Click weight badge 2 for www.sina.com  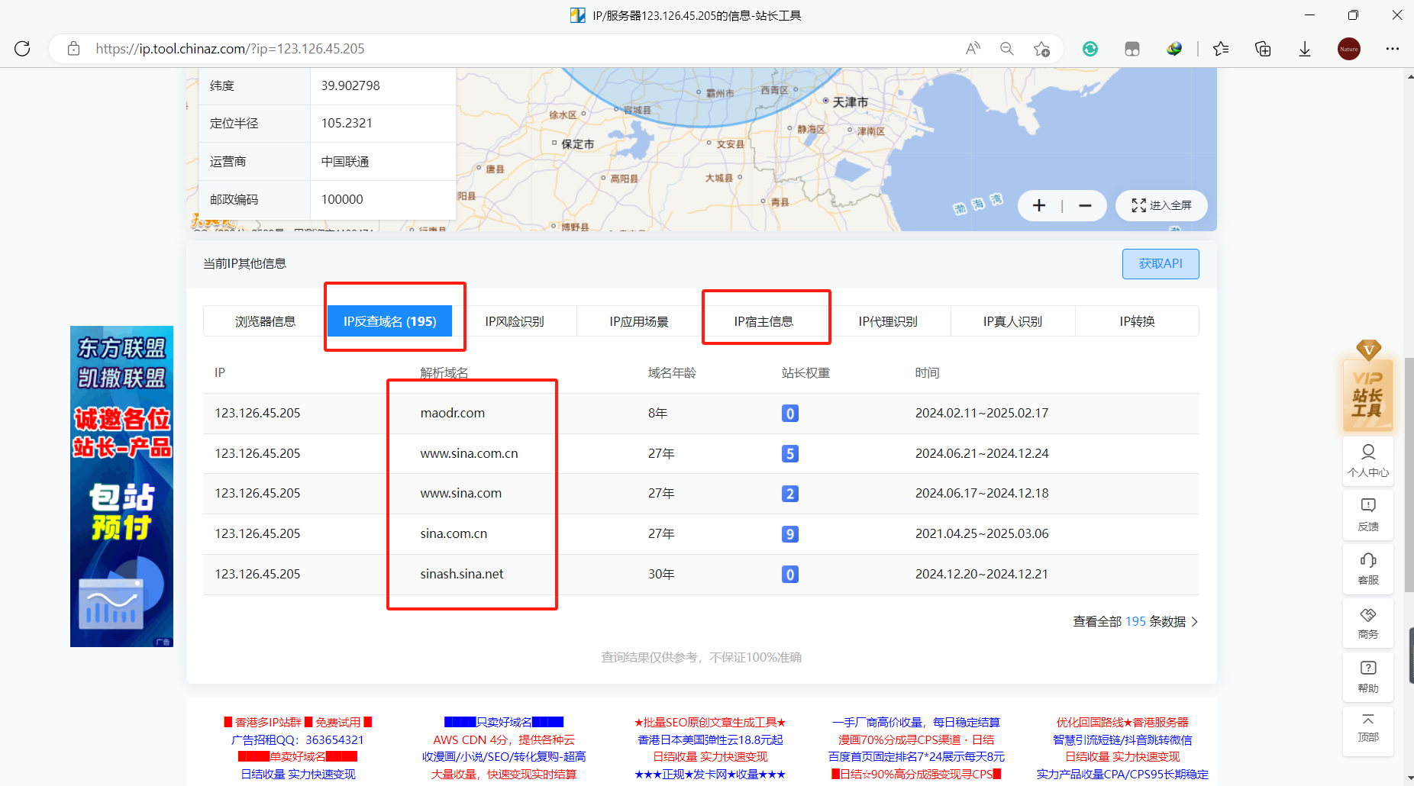790,493
